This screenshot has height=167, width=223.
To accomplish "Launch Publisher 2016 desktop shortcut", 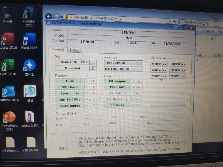I will (x=29, y=17).
